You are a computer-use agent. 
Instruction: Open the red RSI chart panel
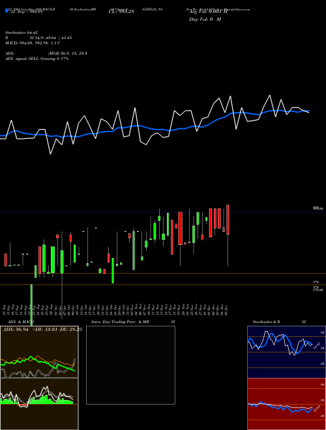[x=286, y=404]
